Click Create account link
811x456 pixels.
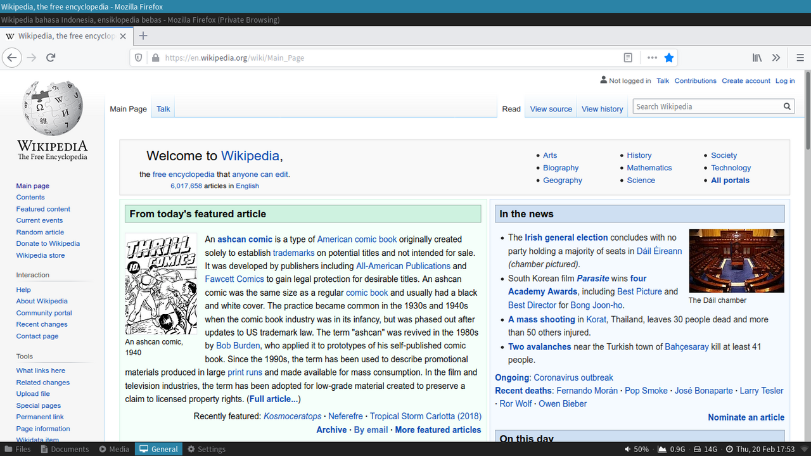click(x=746, y=80)
